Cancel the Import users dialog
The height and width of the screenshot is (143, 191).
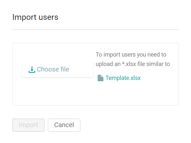pos(64,125)
